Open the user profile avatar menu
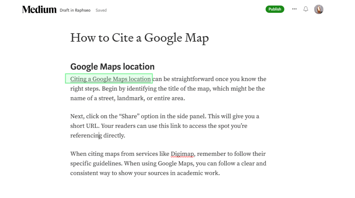Image resolution: width=355 pixels, height=198 pixels. tap(319, 9)
